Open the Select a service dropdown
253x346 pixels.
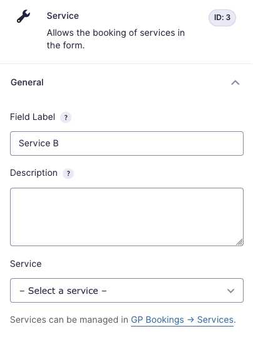126,290
